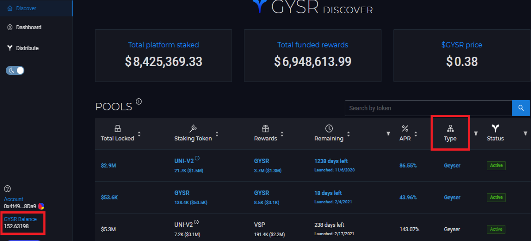Click the Dashboard dollar icon
Image resolution: width=531 pixels, height=241 pixels.
[x=10, y=27]
